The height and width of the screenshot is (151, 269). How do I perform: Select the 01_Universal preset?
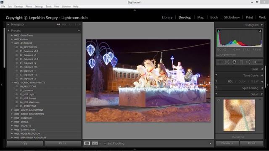(x=26, y=90)
